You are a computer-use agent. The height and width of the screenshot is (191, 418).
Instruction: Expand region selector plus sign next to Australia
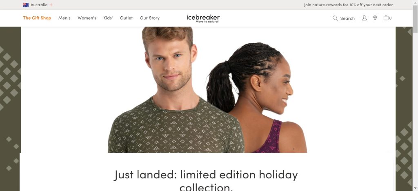click(x=51, y=5)
